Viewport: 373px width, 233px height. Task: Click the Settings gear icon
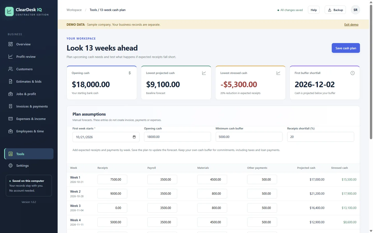[11, 166]
